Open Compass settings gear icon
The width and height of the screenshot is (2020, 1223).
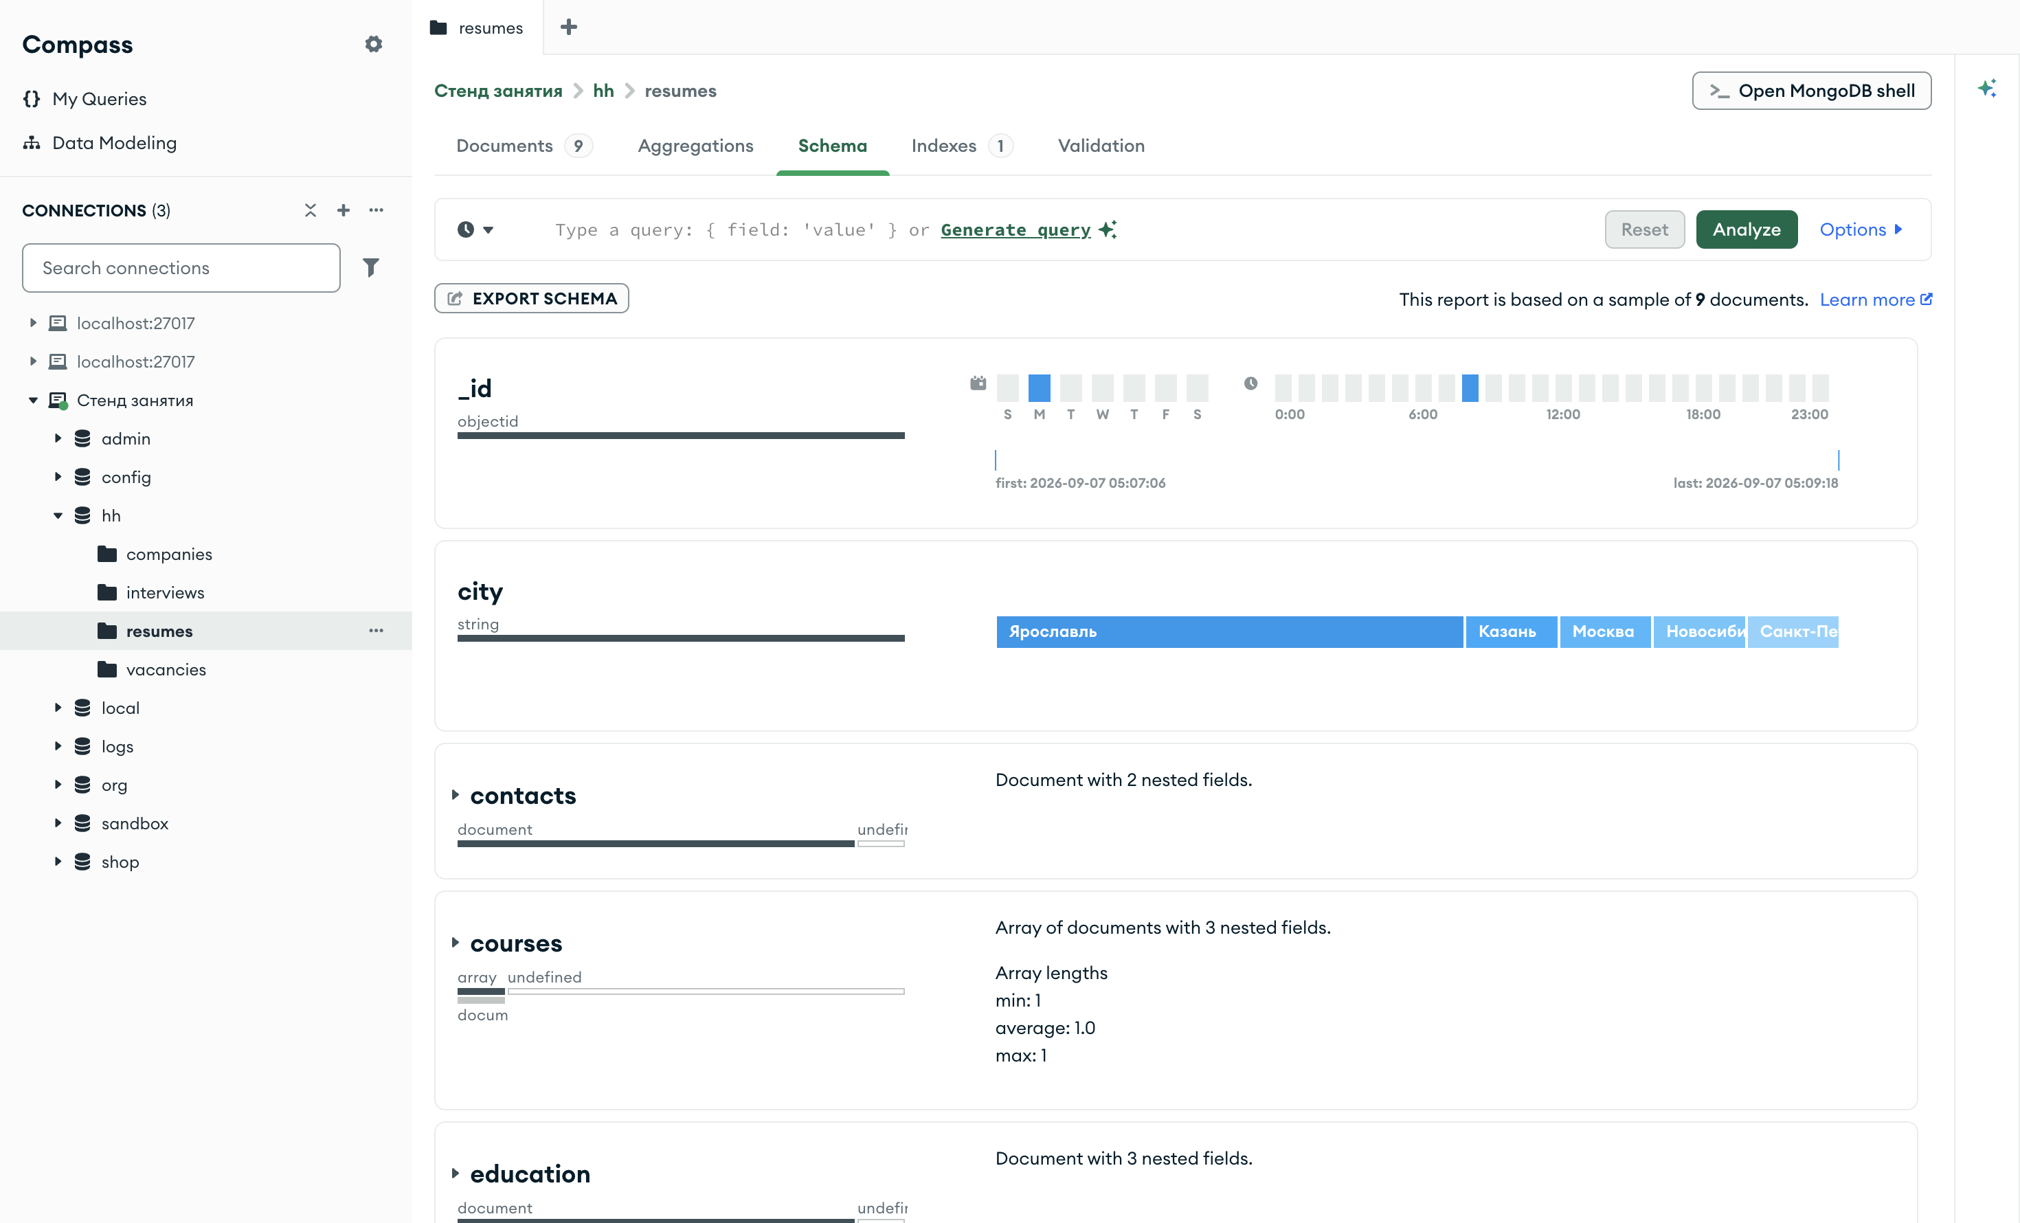click(374, 44)
